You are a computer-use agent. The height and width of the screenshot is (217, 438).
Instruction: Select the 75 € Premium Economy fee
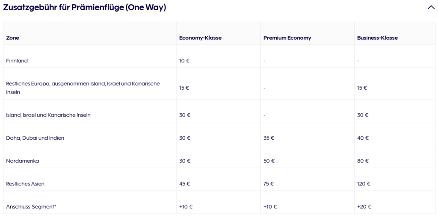point(269,184)
